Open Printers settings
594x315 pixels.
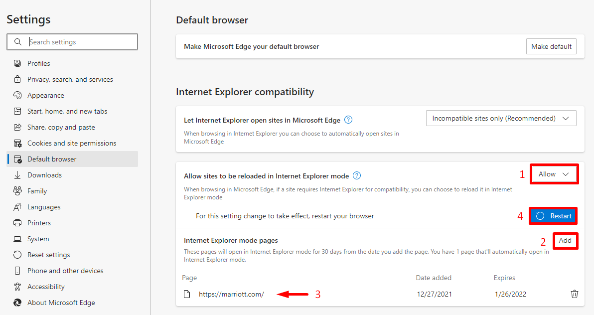point(72,223)
